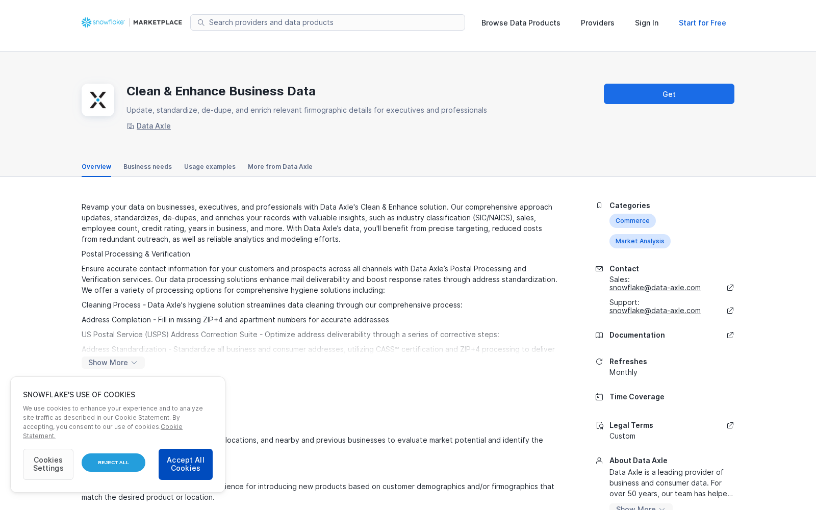
Task: Click the 'Clean & Enhance Business Data' title
Action: click(221, 91)
